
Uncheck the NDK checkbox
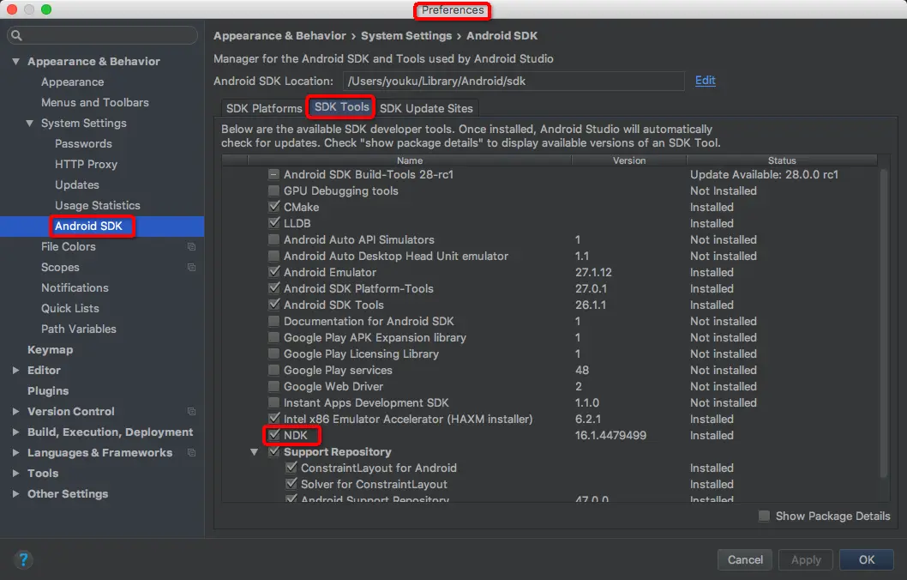pyautogui.click(x=273, y=435)
